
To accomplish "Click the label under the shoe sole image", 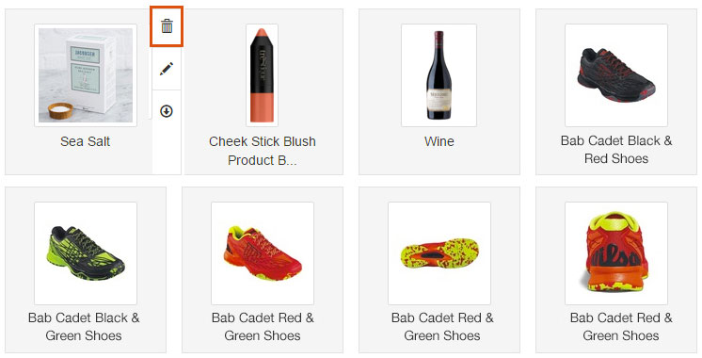I will [x=442, y=327].
